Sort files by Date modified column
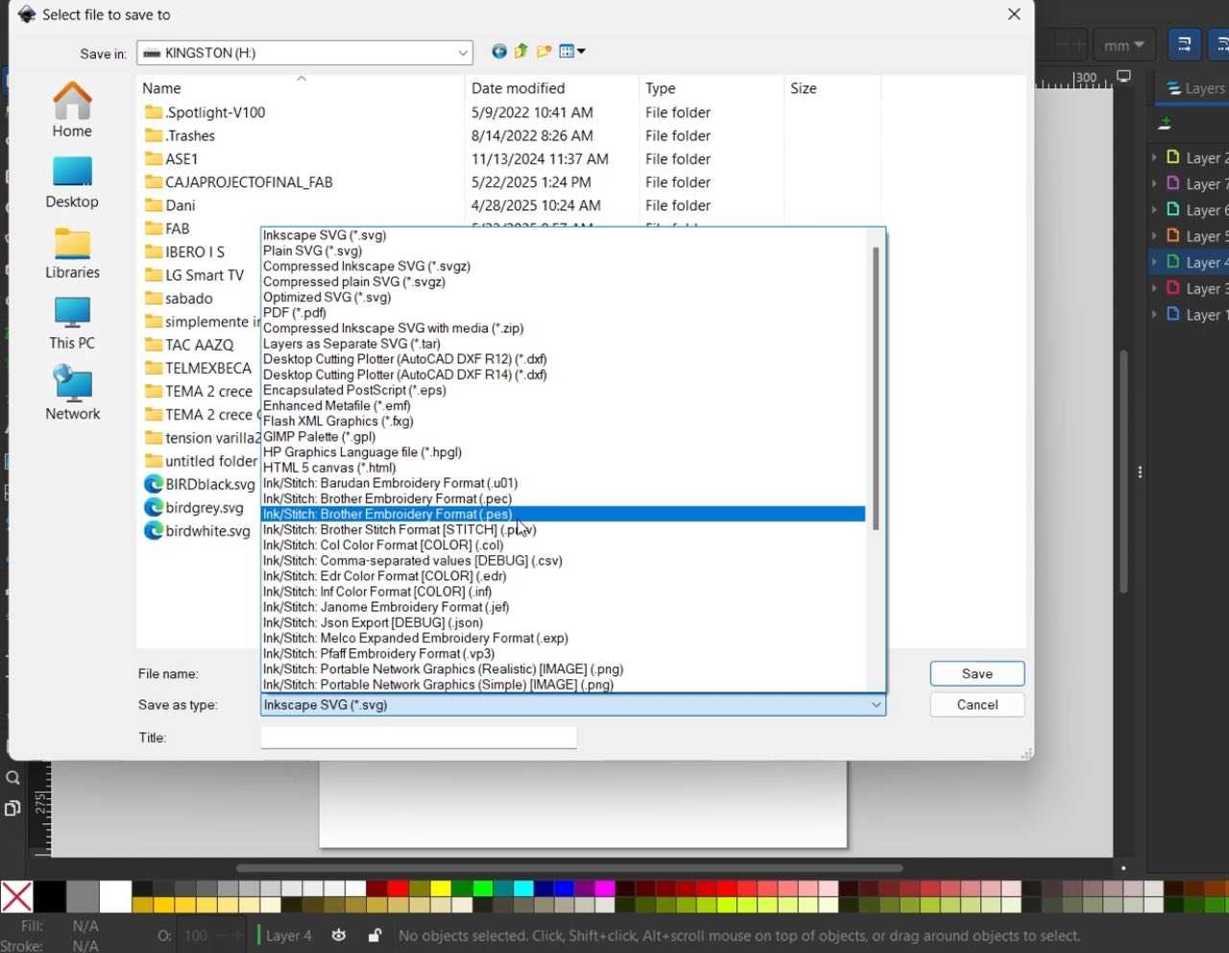 (x=552, y=88)
